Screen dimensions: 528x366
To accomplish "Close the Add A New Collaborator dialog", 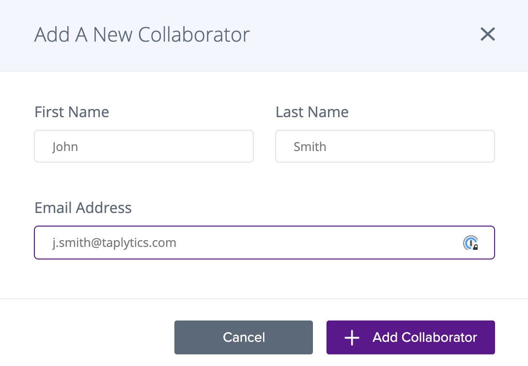I will click(487, 34).
